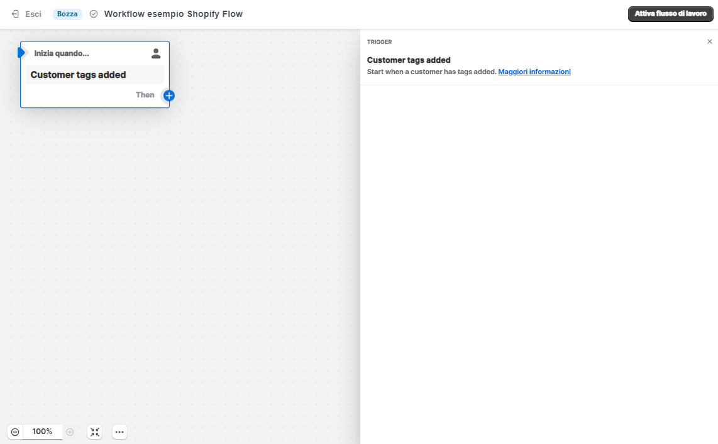Open the three-dot more options menu
The height and width of the screenshot is (444, 718).
click(x=119, y=431)
